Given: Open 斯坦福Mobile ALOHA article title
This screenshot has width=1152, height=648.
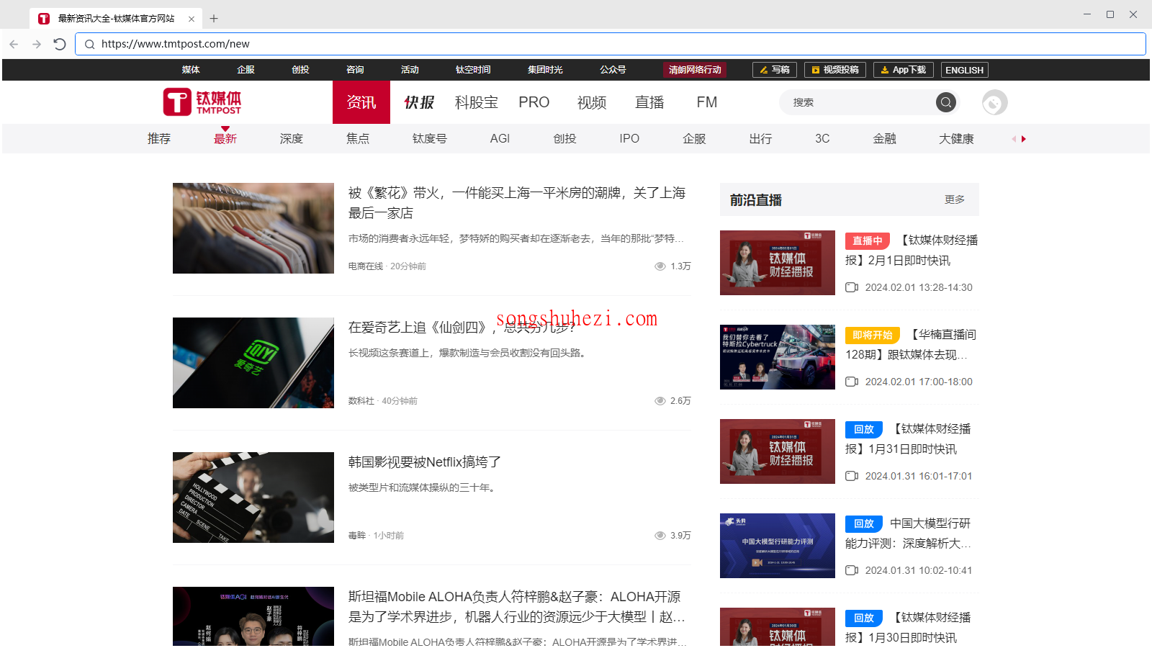Looking at the screenshot, I should (x=517, y=607).
